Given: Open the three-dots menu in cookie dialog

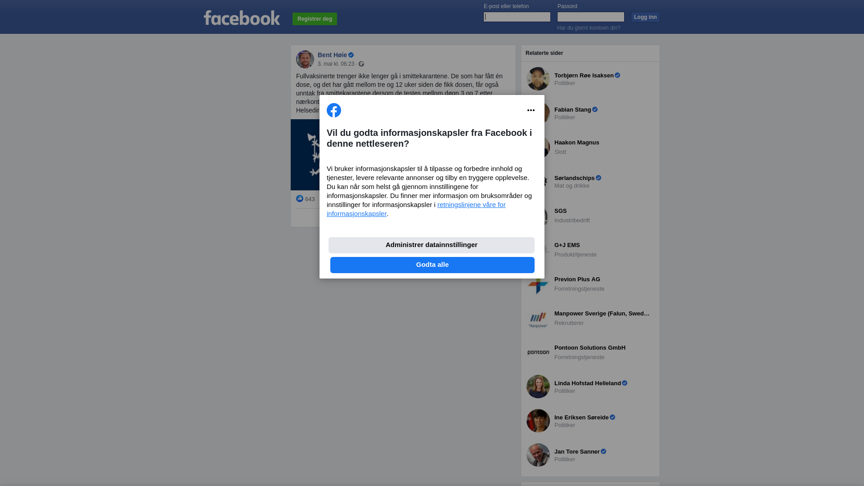Looking at the screenshot, I should click(531, 110).
